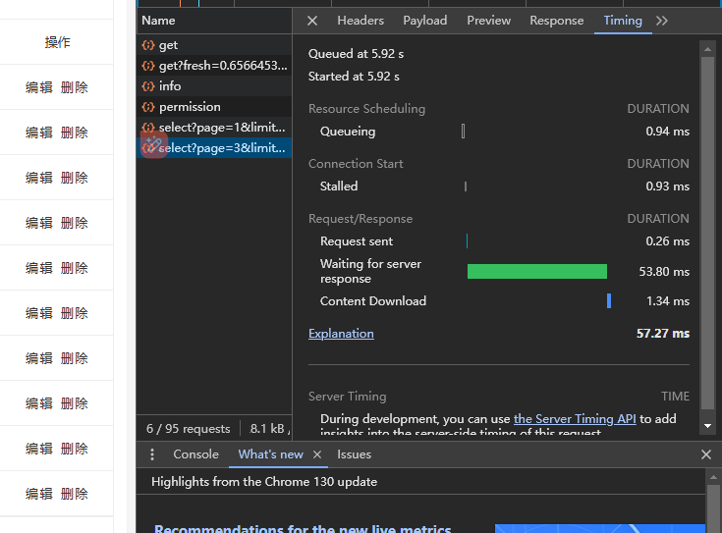This screenshot has height=533, width=722.
Task: Click the '6 / 95 requests' status text
Action: (x=188, y=429)
